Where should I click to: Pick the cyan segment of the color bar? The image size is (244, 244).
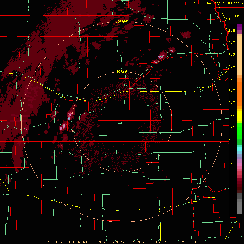tap(239, 149)
